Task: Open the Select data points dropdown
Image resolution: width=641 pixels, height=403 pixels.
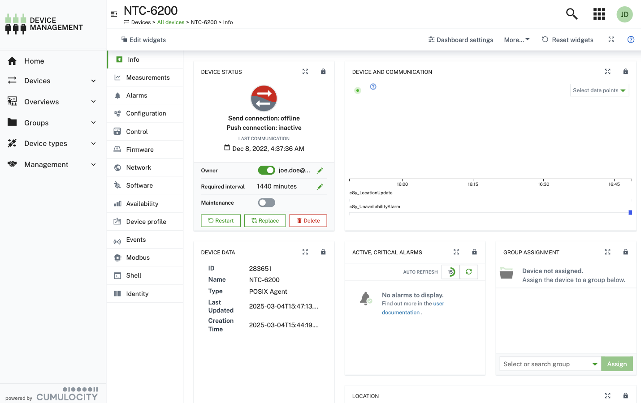Action: tap(599, 90)
